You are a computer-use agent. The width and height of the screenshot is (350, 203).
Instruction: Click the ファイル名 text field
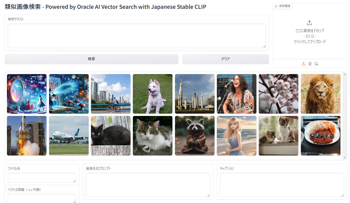pyautogui.click(x=42, y=178)
